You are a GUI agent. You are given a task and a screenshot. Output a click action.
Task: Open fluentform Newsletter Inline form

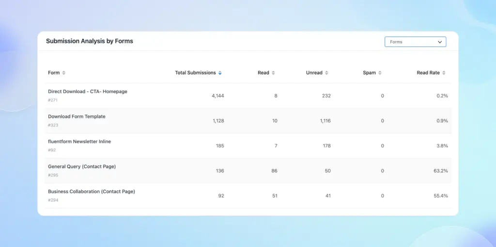pos(79,141)
